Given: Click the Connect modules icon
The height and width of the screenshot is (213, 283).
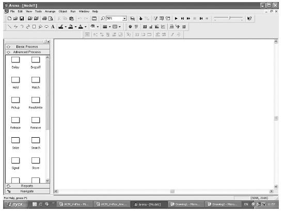Looking at the screenshot, I should [147, 19].
